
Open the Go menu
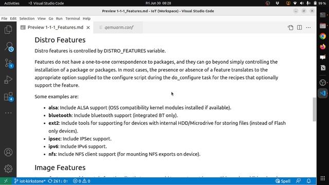[51, 18]
